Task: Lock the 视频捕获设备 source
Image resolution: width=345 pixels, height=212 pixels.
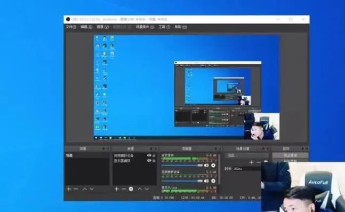Action: coord(154,155)
